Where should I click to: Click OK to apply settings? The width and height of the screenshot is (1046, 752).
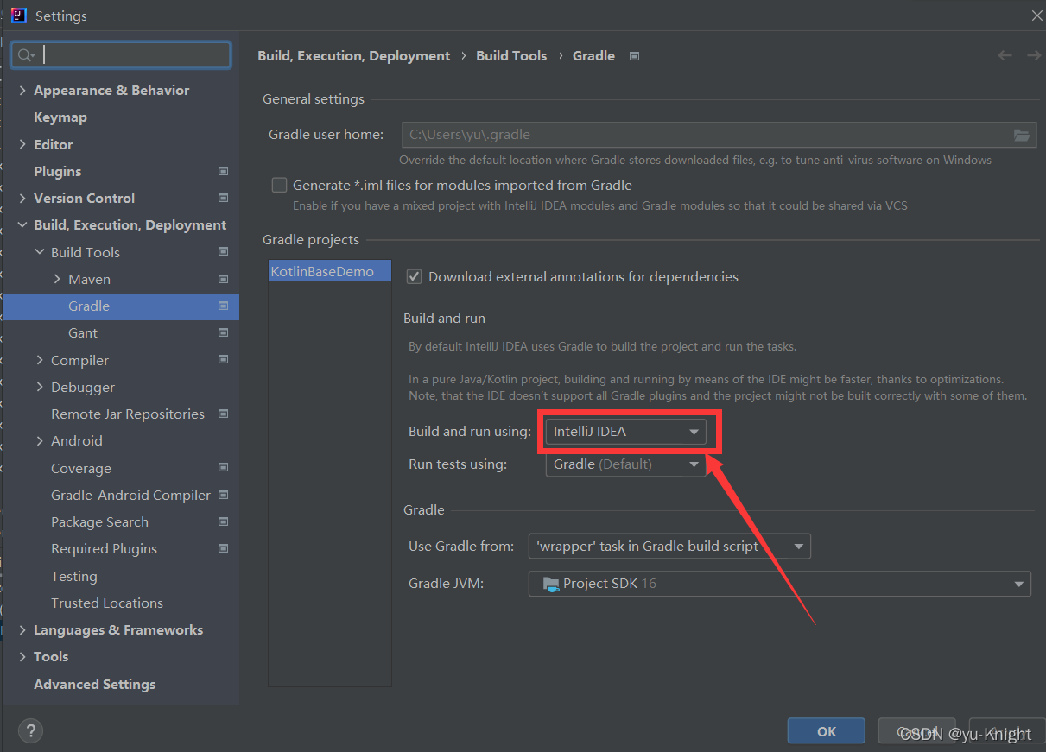pos(827,731)
